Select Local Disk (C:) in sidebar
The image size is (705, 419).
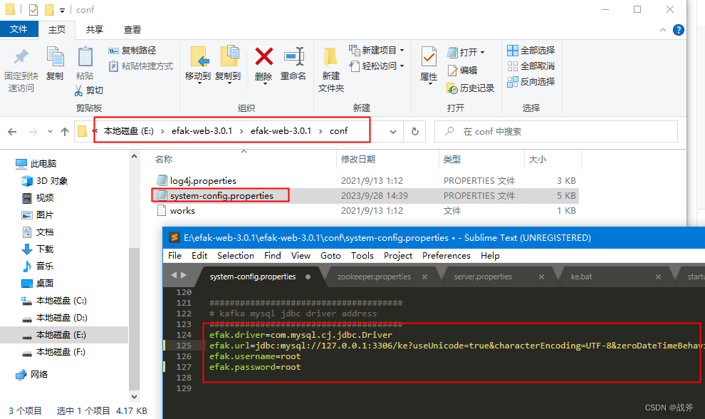click(x=54, y=301)
